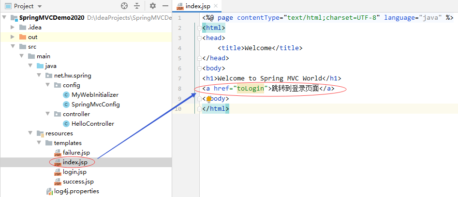Click the collapse all icon in Project toolbar
Screen dimensions: 458x197
137,6
